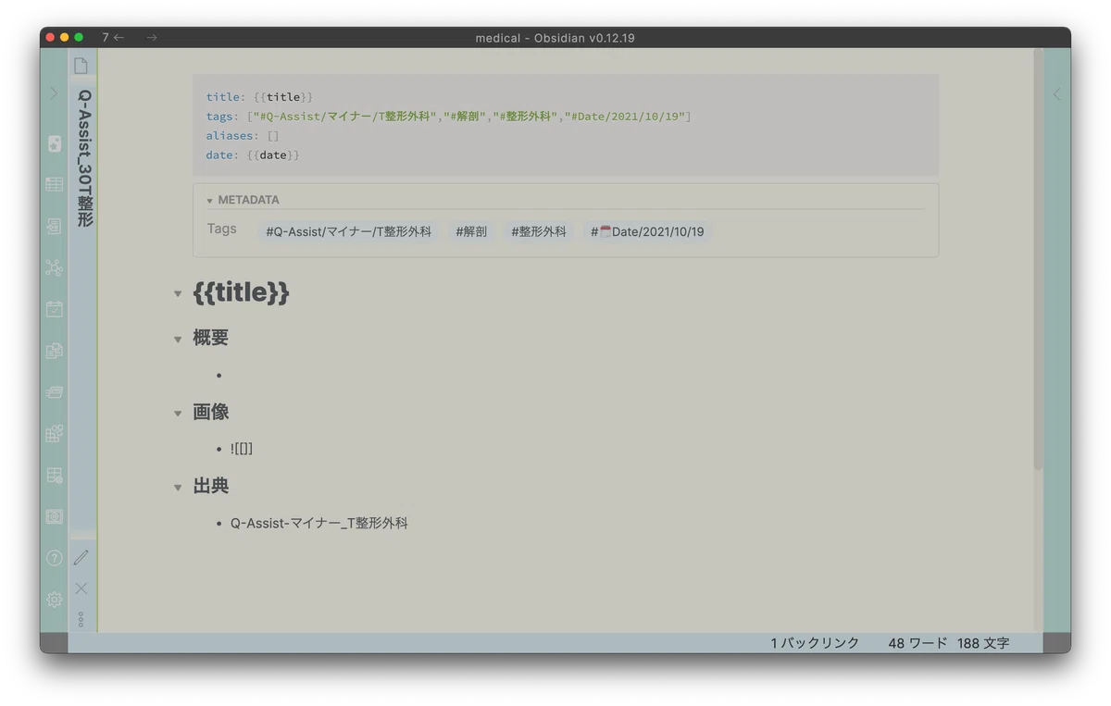Fold the 概要 heading

[178, 340]
